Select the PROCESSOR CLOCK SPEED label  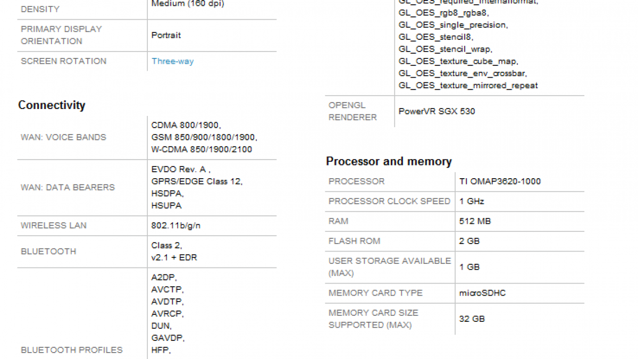389,202
